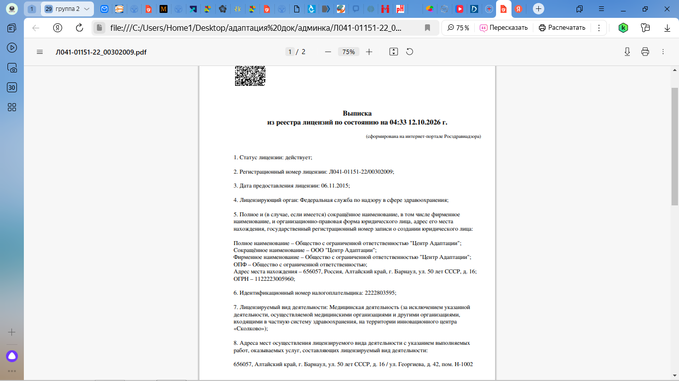Open the collapsed tab group labeled 1
Screen dimensions: 679x381
pyautogui.click(x=32, y=9)
